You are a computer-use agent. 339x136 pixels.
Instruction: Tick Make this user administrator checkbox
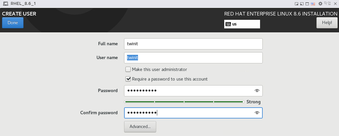click(x=128, y=69)
